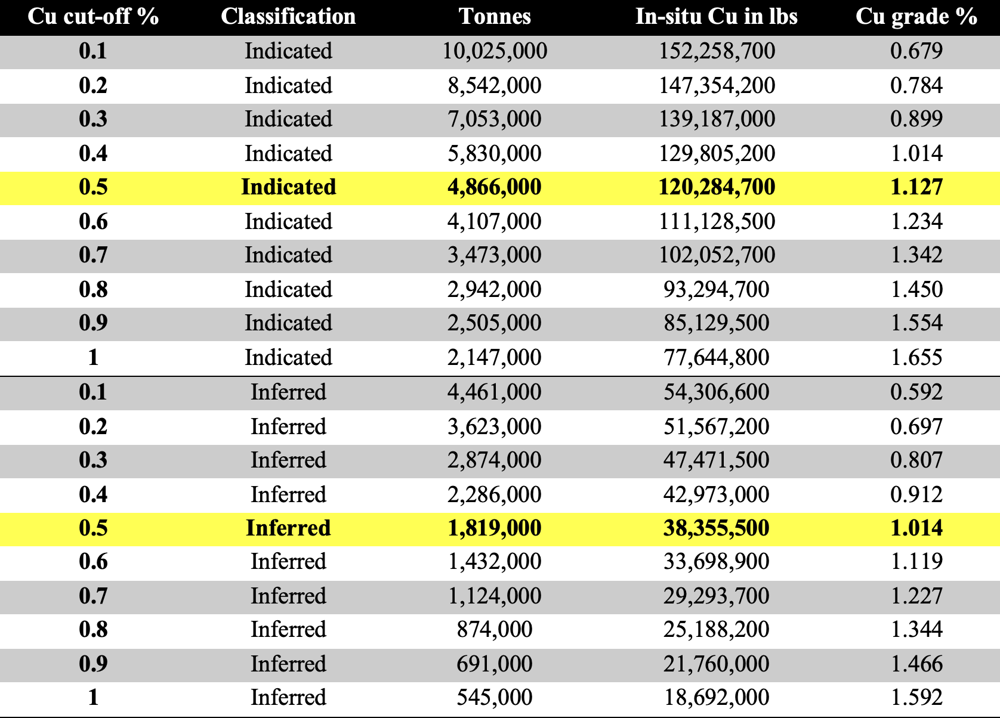
Task: Select the 0.592 Cu grade value
Action: [x=916, y=392]
